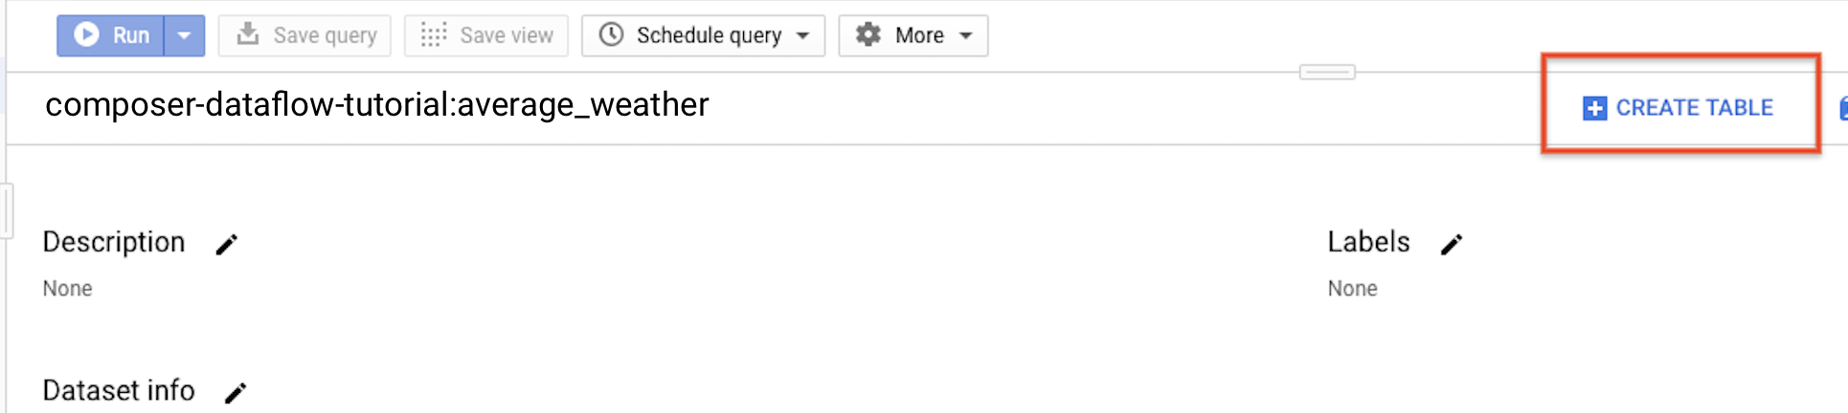Expand the Schedule query dropdown arrow
Screen dimensions: 1848x413
click(803, 35)
